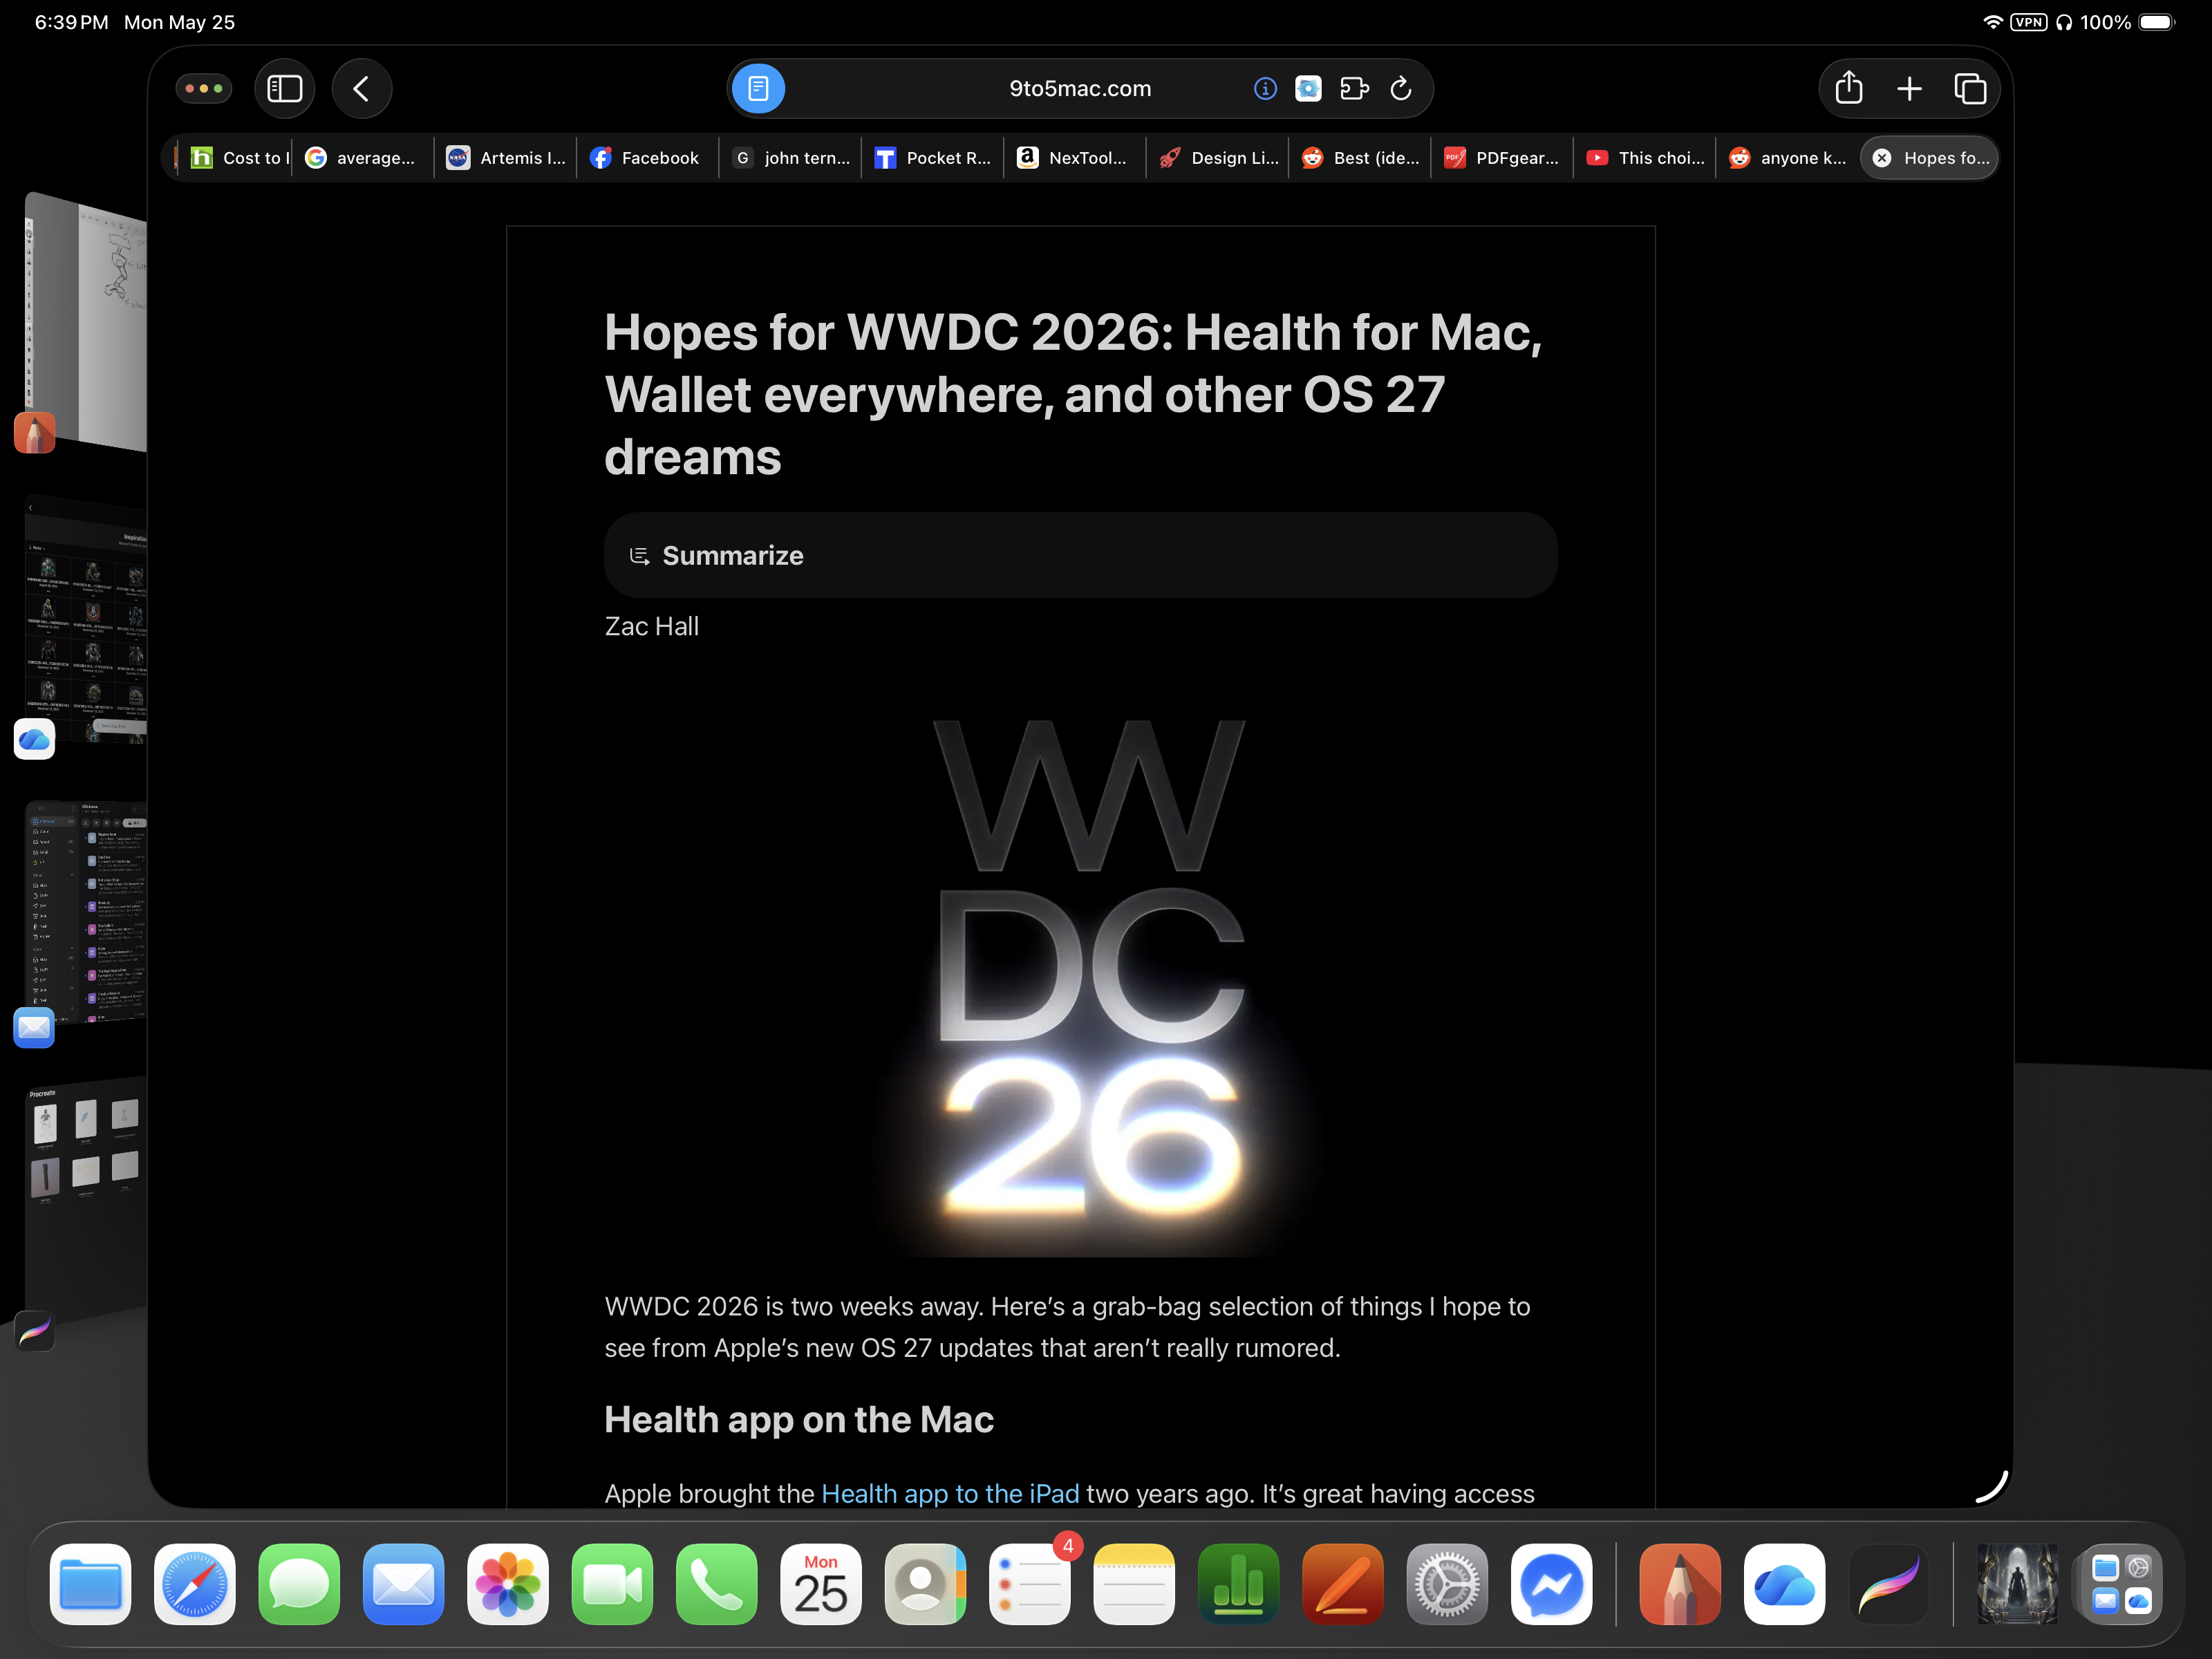Switch to the 'PDFgear...' tab
Image resolution: width=2212 pixels, height=1659 pixels.
click(x=1502, y=158)
